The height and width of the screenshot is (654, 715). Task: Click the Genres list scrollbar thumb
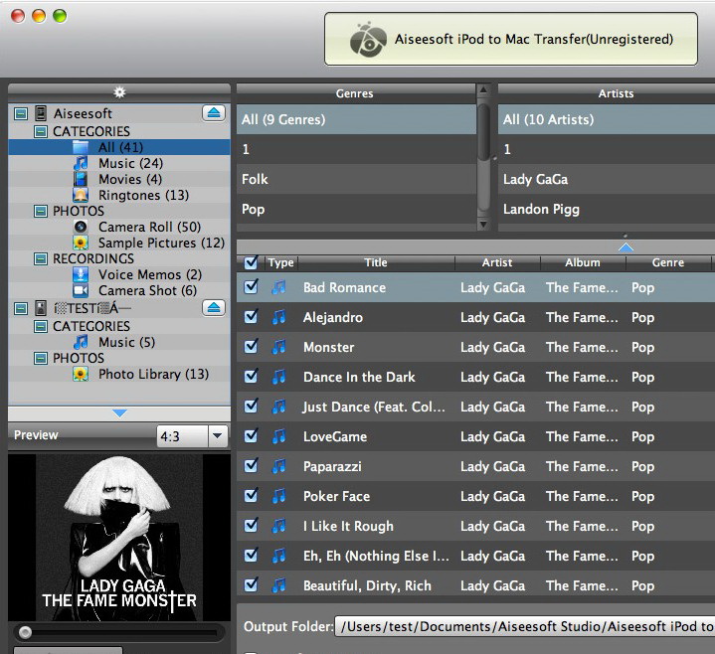click(483, 132)
